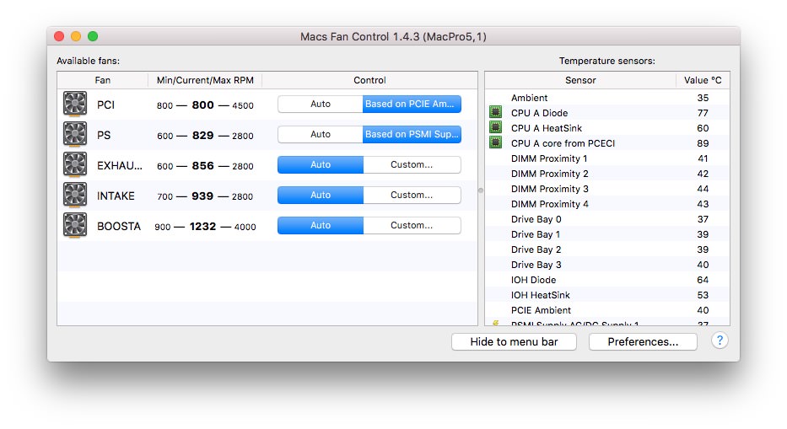Click the window title Macs Fan Control 1.4.3
Viewport: 787px width, 429px height.
(393, 36)
